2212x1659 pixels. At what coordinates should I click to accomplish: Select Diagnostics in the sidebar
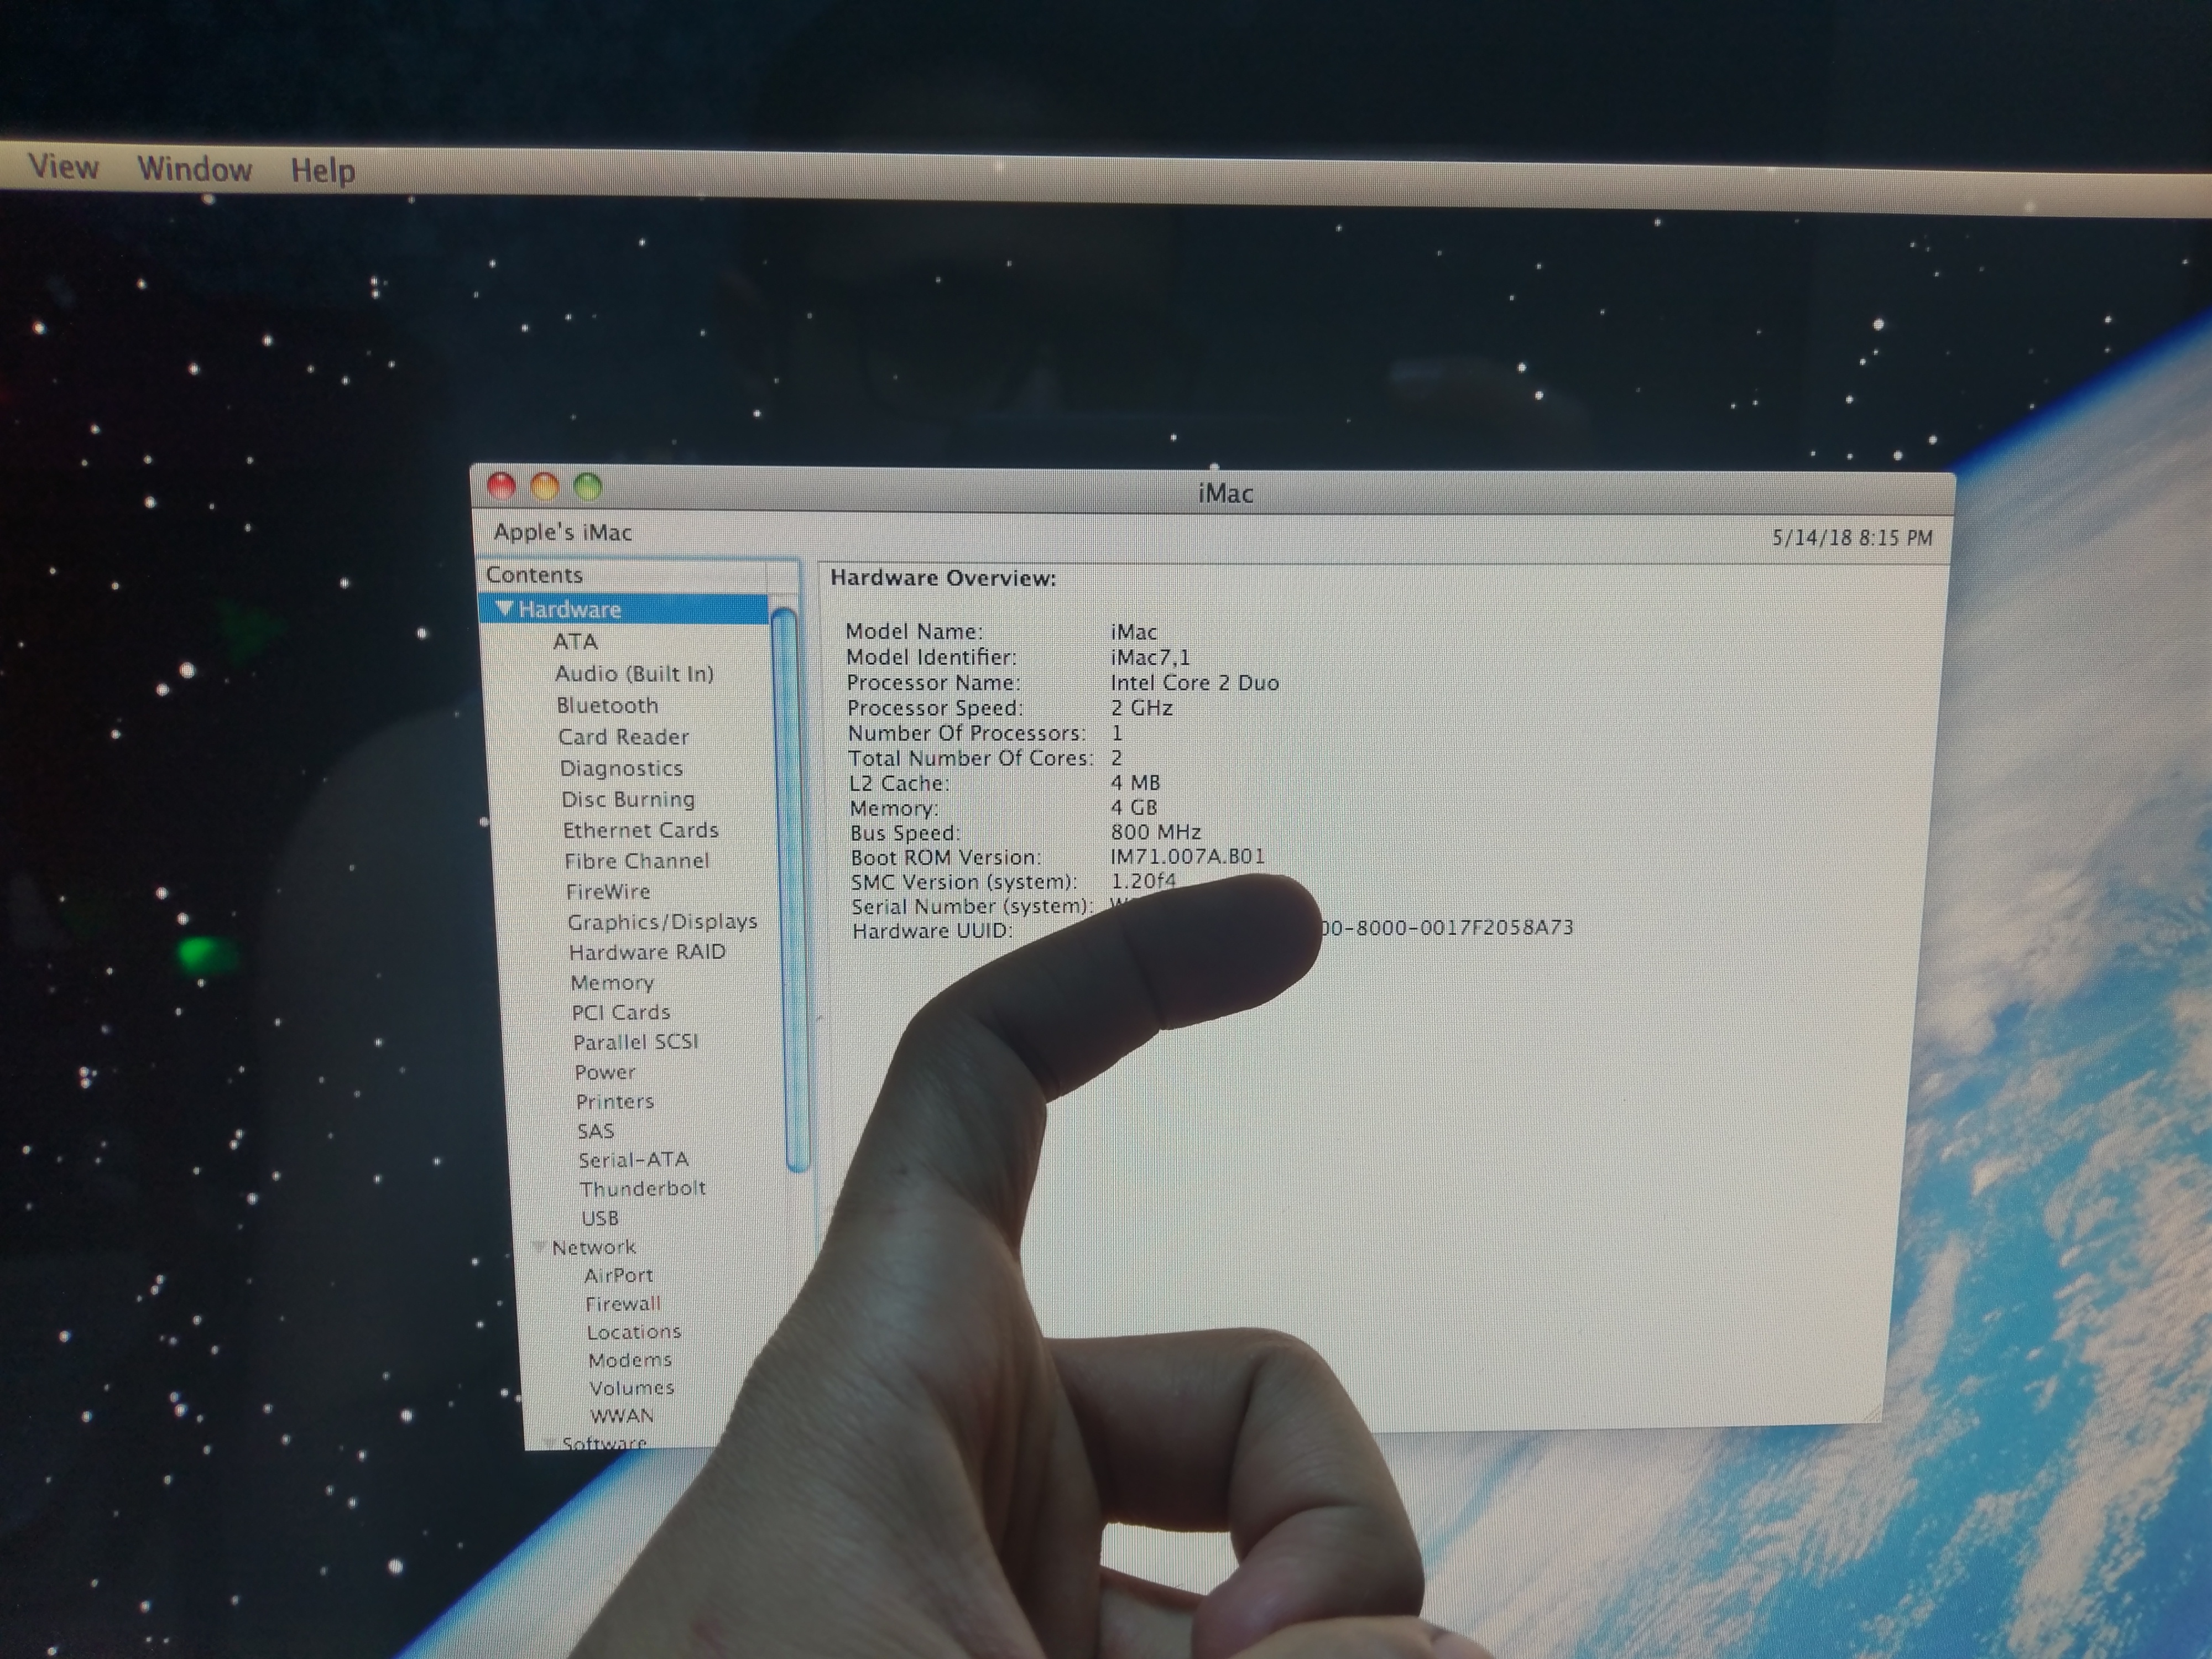click(621, 768)
